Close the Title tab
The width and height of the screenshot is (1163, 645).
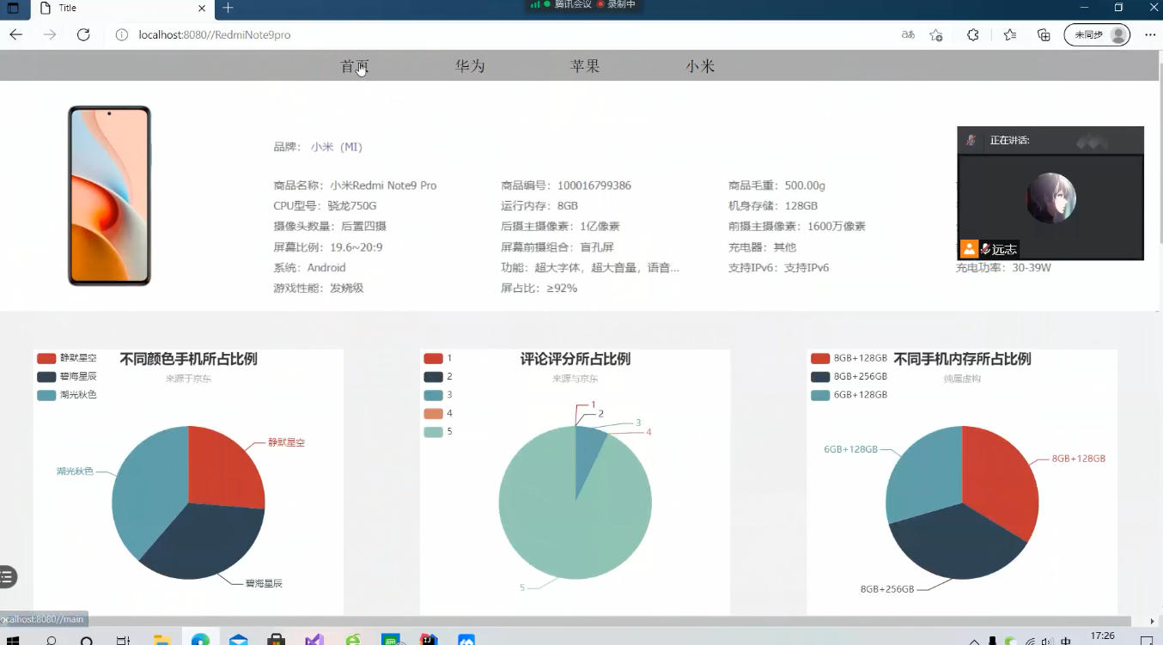202,8
